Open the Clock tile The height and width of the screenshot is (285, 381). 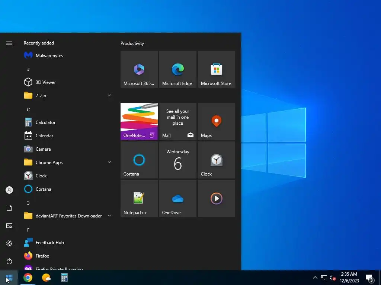pos(216,160)
